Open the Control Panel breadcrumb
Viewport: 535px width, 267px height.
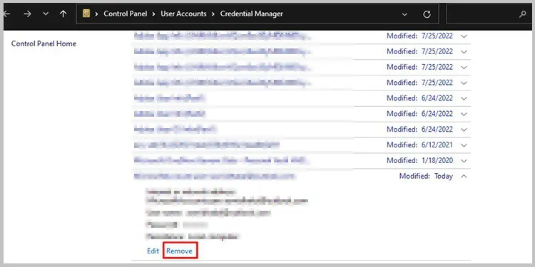[x=126, y=14]
